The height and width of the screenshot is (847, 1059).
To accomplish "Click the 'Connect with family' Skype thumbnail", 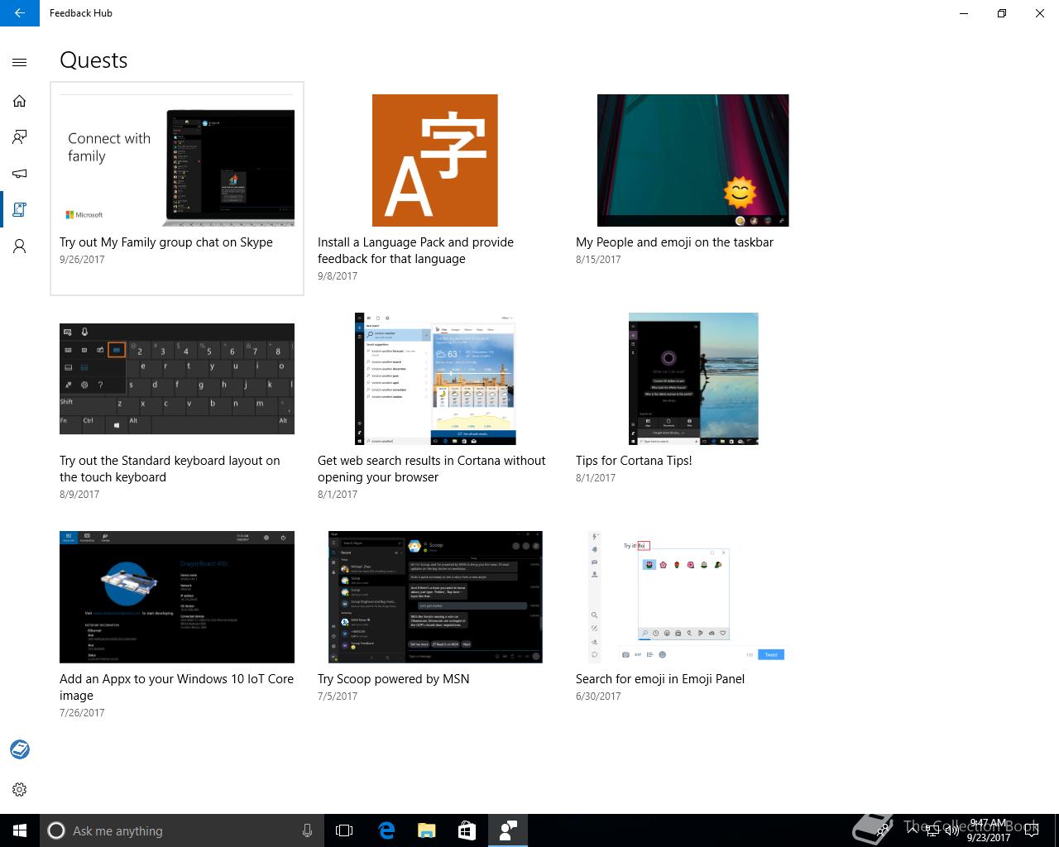I will 177,160.
